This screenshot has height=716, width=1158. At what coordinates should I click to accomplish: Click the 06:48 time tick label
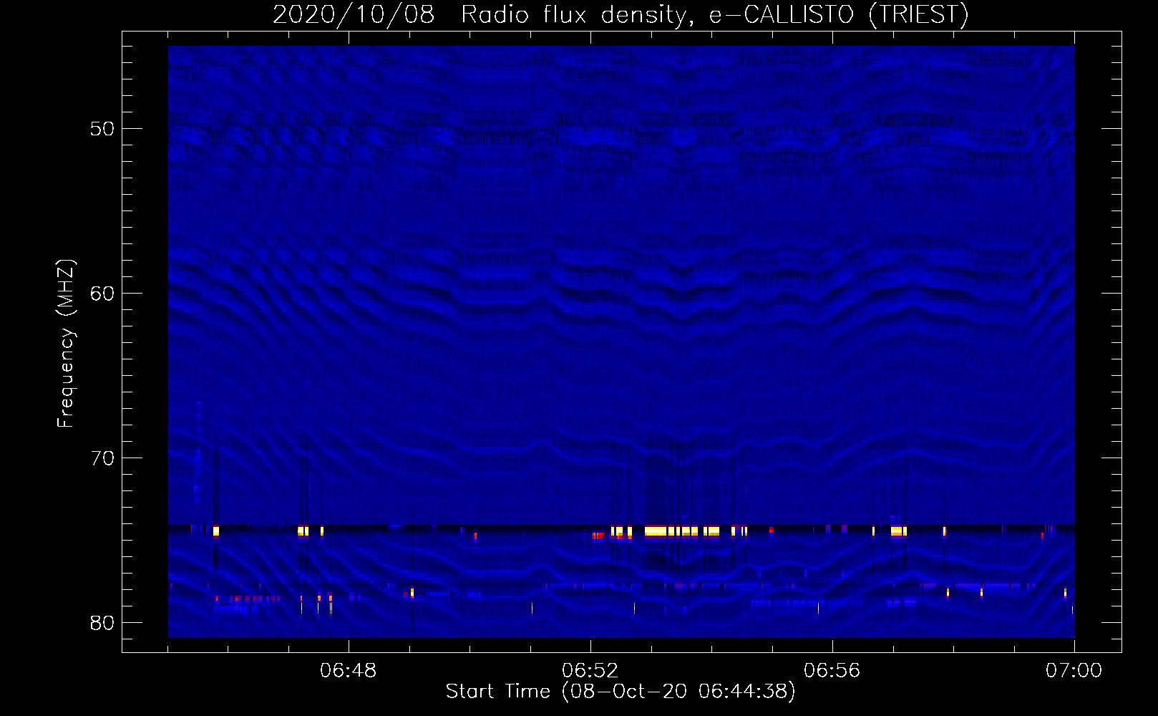point(349,671)
